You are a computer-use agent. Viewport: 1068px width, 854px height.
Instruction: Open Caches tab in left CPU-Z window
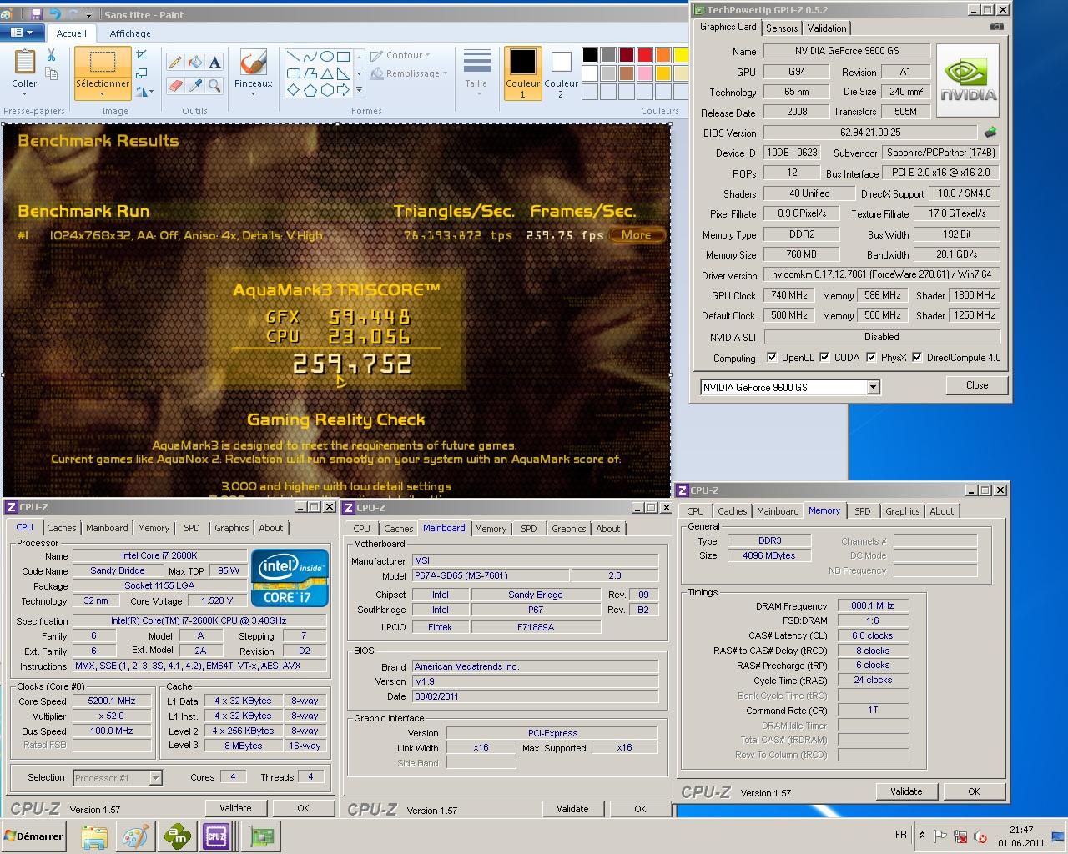61,528
